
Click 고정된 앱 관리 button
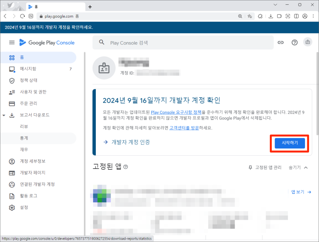[x=265, y=168]
